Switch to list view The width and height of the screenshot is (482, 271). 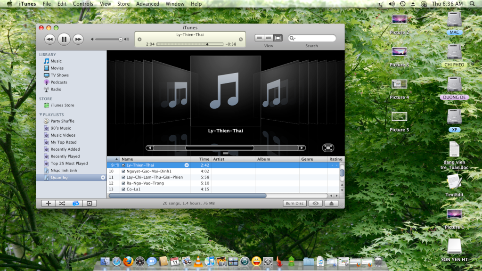coord(260,38)
